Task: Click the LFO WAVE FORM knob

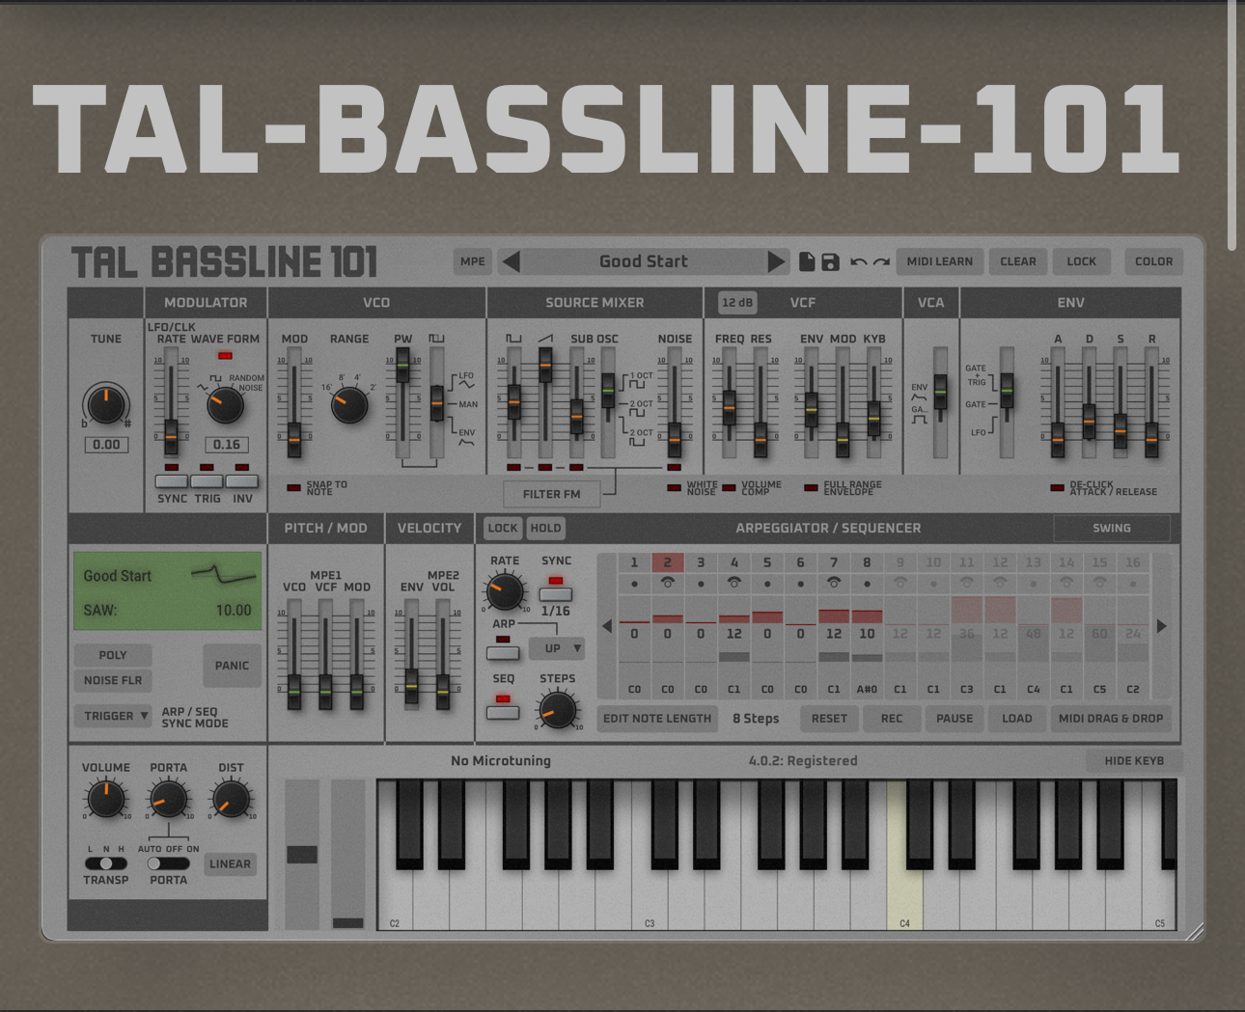Action: coord(225,404)
